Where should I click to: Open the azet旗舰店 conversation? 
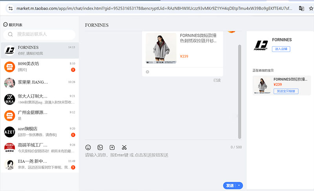pos(40,132)
